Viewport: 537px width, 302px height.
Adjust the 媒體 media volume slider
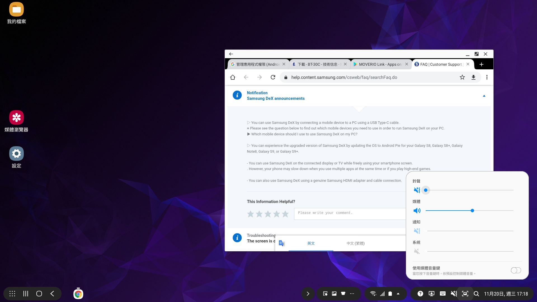(470, 211)
